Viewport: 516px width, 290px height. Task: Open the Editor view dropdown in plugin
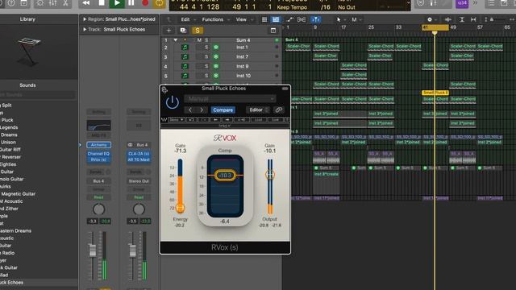[258, 110]
